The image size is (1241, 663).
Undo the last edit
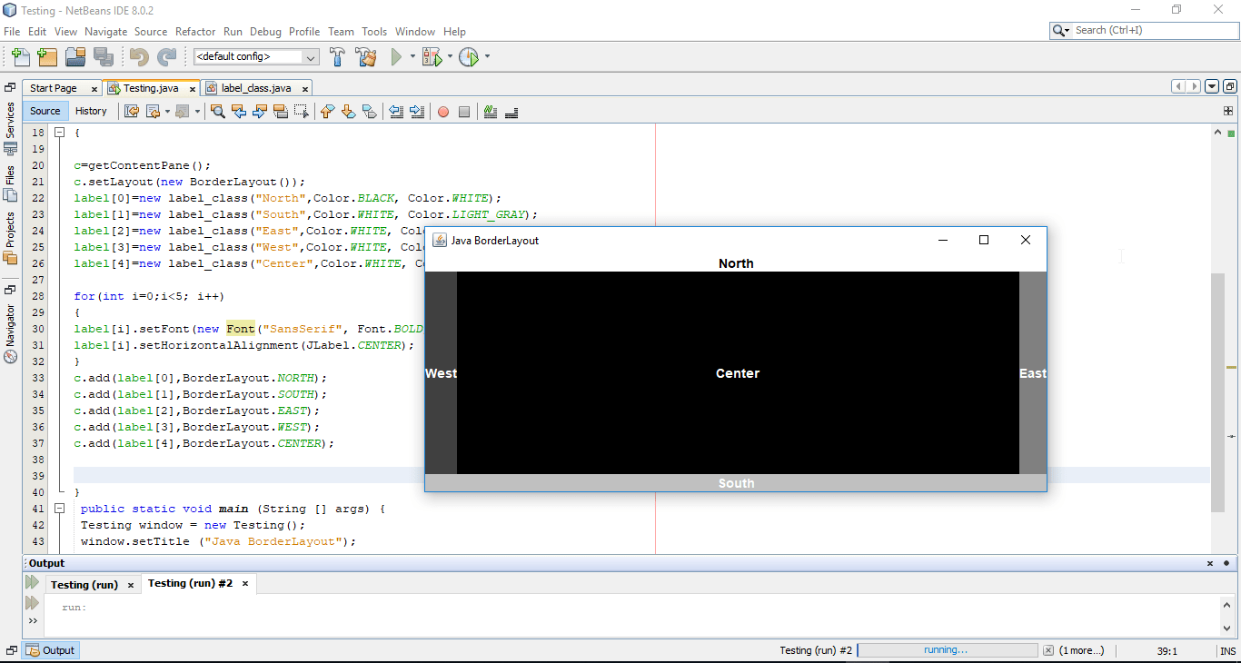[x=137, y=56]
